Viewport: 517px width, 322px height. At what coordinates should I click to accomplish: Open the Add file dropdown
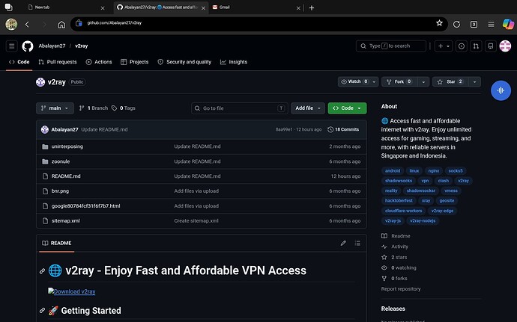click(x=308, y=108)
